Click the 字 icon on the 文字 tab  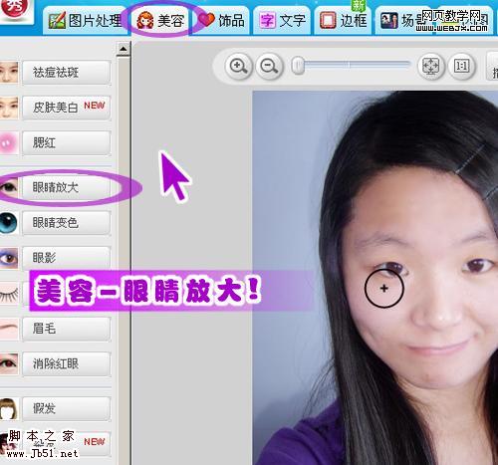[267, 21]
